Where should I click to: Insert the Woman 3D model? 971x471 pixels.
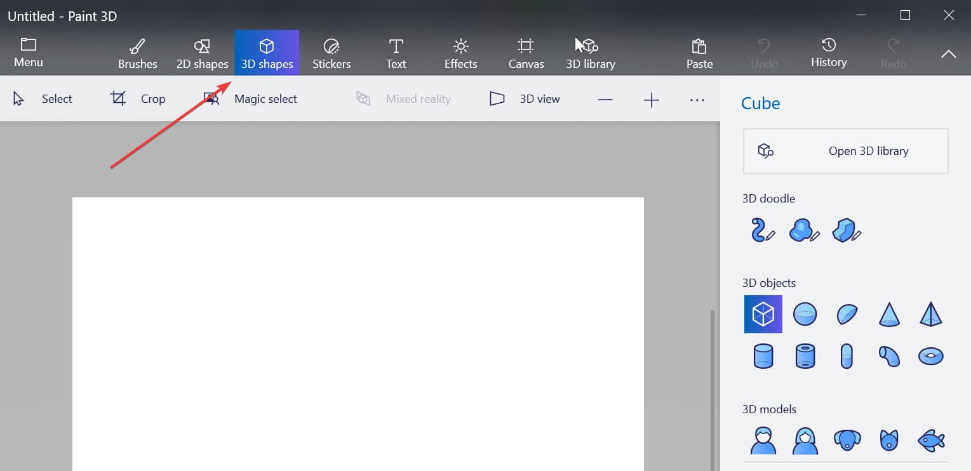(805, 440)
